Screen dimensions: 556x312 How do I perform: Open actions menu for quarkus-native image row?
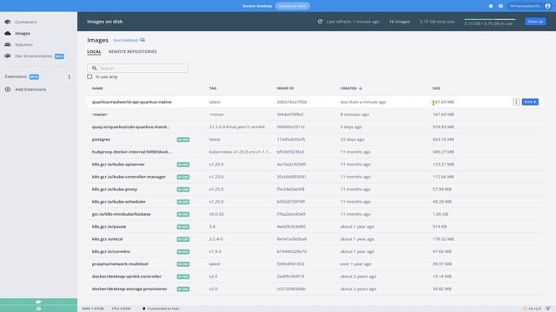tap(516, 102)
